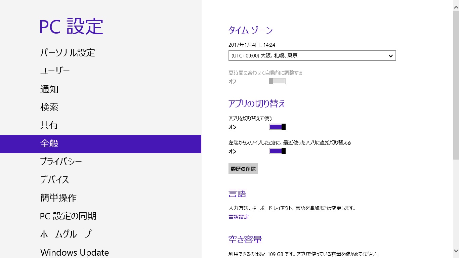Click the タイム ゾーン heading
This screenshot has width=459, height=258.
[251, 30]
